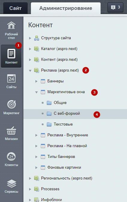This screenshot has width=127, height=202.
Task: Collapse the Реклама (aspro.next) section
Action: click(x=30, y=71)
